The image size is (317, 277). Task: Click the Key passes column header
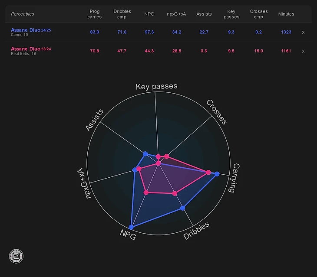[x=231, y=14]
